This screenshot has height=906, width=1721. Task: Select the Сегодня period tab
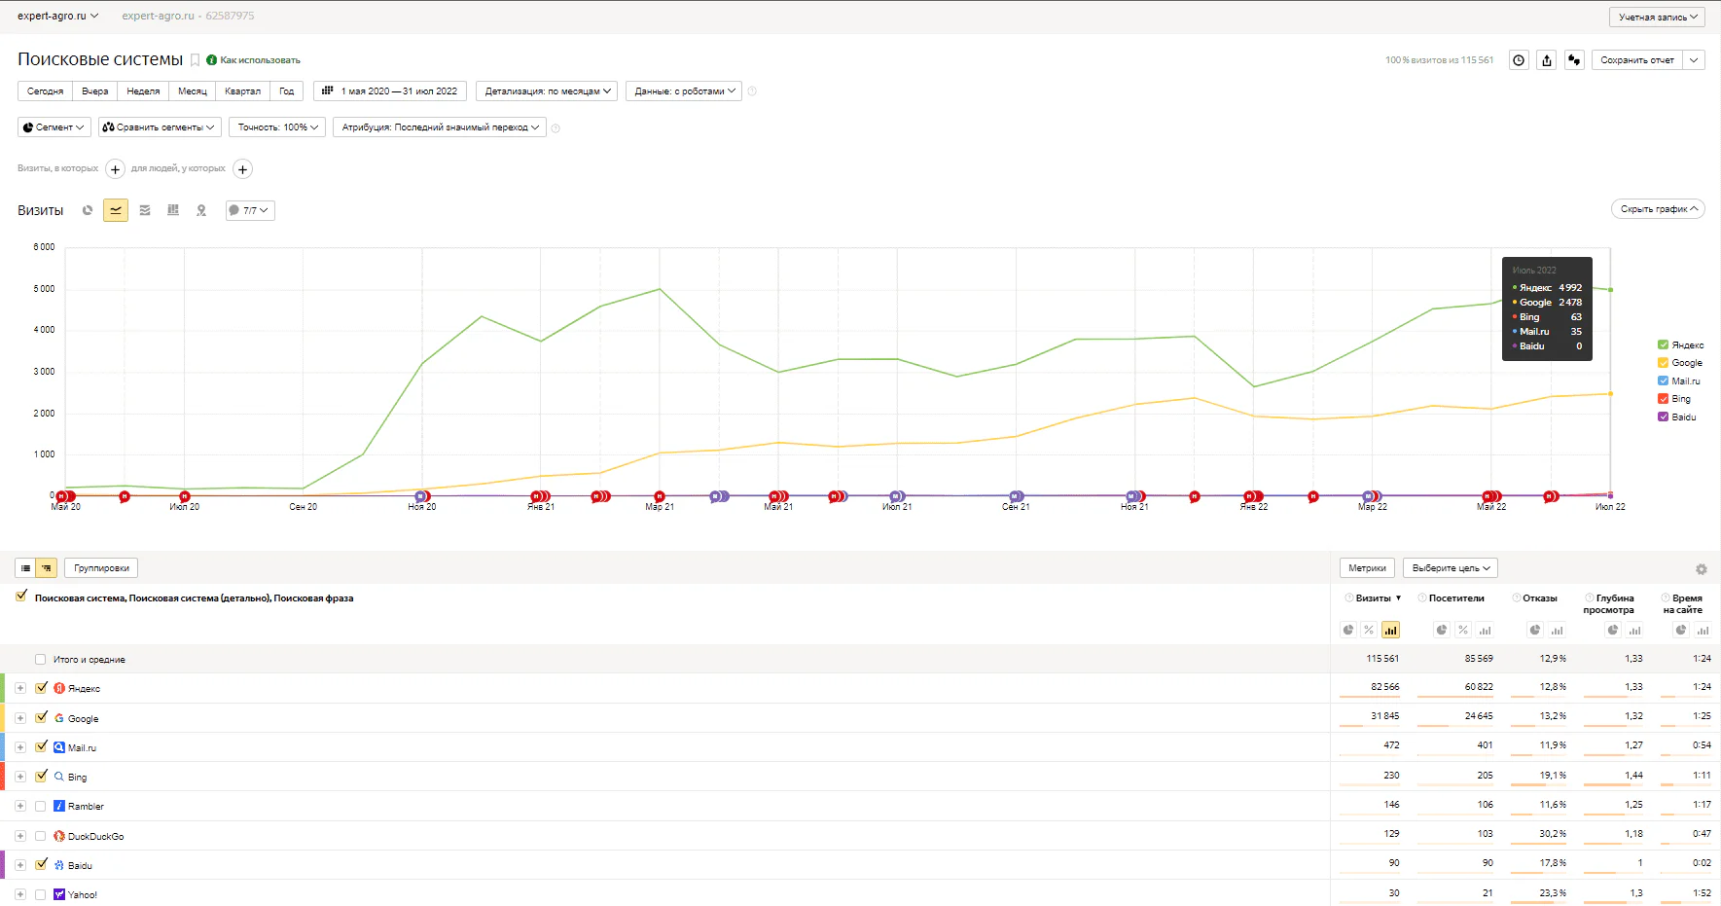tap(45, 91)
